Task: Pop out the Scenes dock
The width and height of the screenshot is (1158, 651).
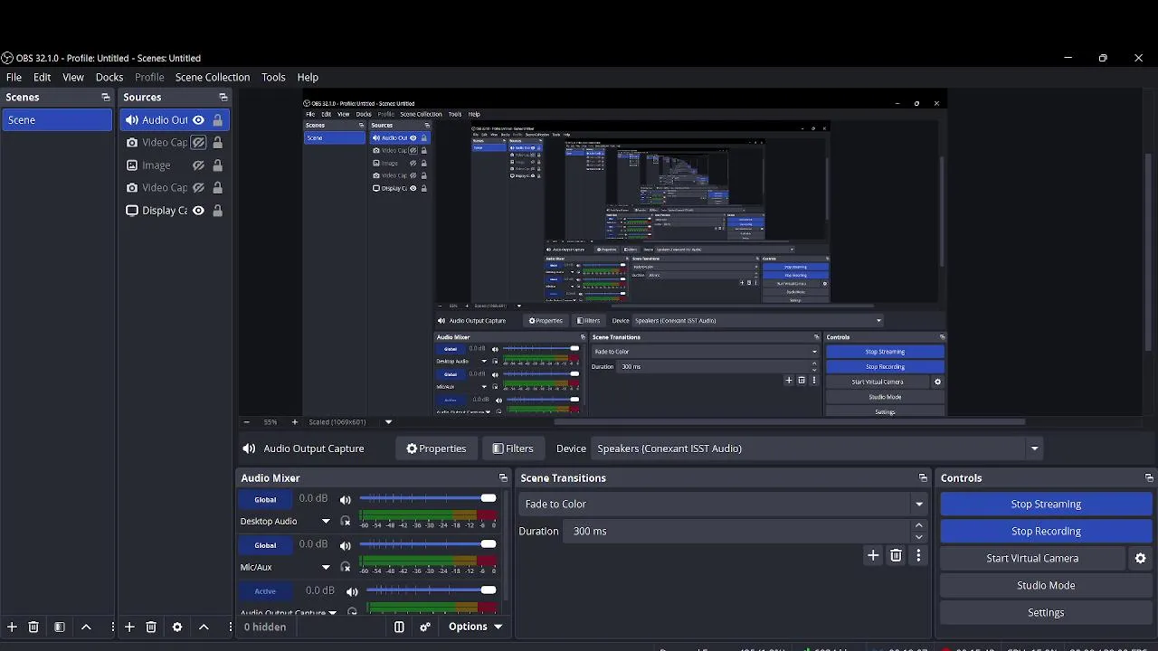Action: [106, 97]
